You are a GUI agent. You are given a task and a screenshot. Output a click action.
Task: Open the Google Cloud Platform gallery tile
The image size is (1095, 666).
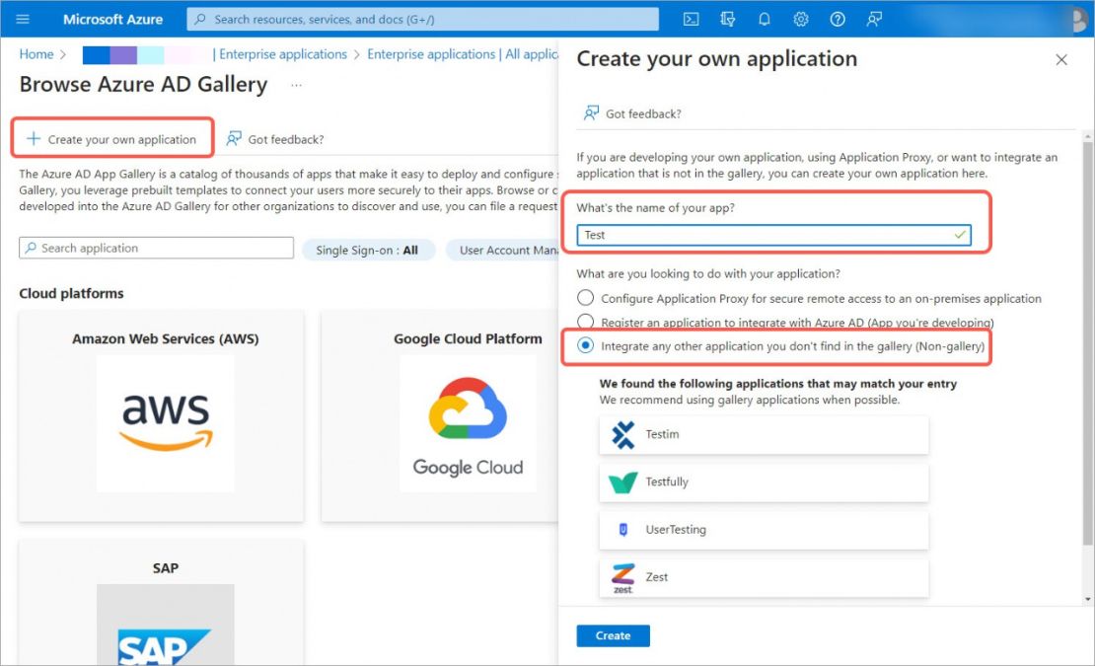point(440,416)
